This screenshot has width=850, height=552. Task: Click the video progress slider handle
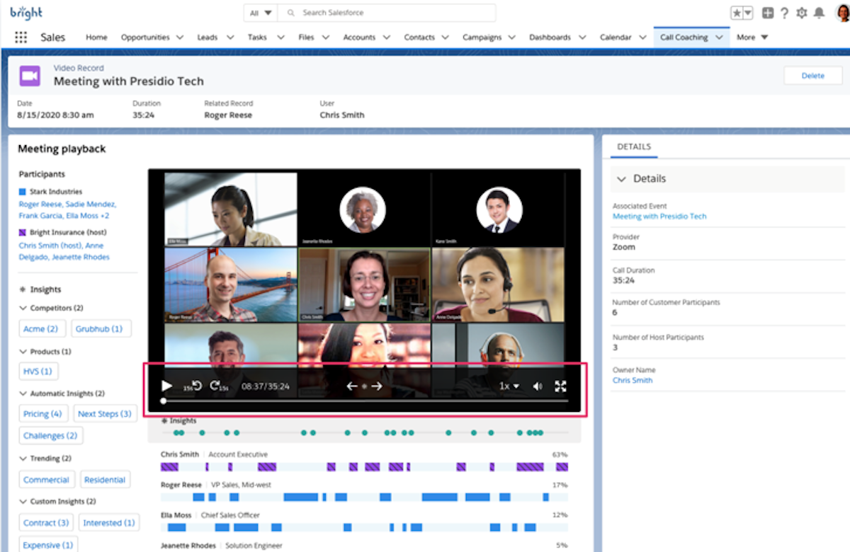click(x=164, y=401)
